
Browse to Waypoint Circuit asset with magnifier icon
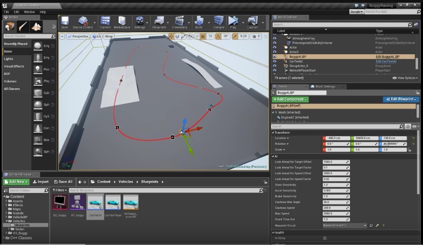[x=371, y=225]
